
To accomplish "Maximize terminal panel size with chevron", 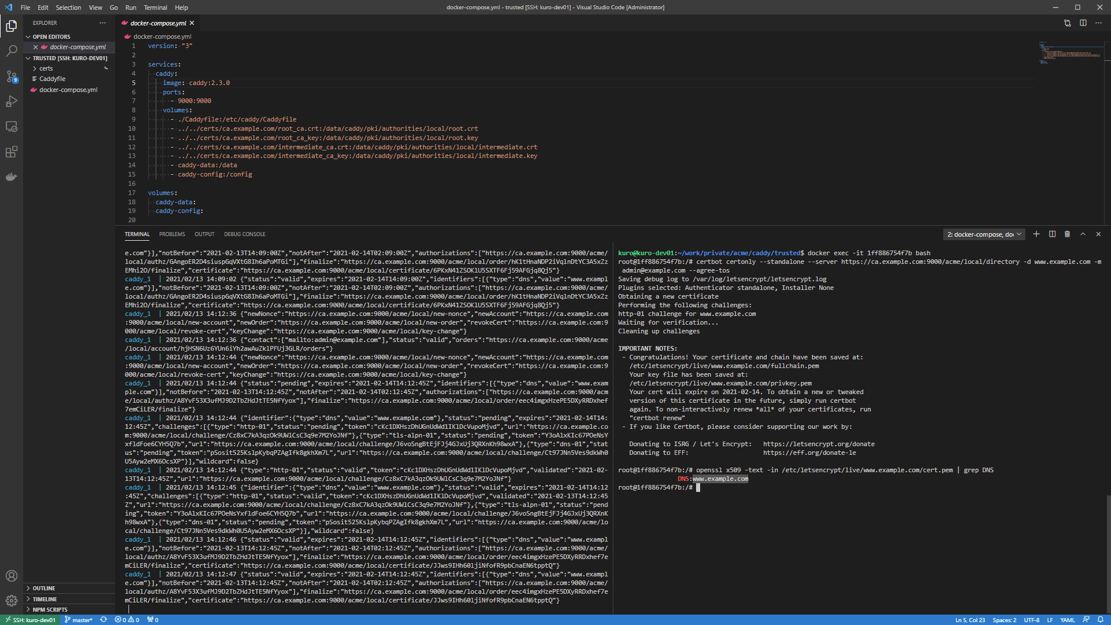I will coord(1083,234).
